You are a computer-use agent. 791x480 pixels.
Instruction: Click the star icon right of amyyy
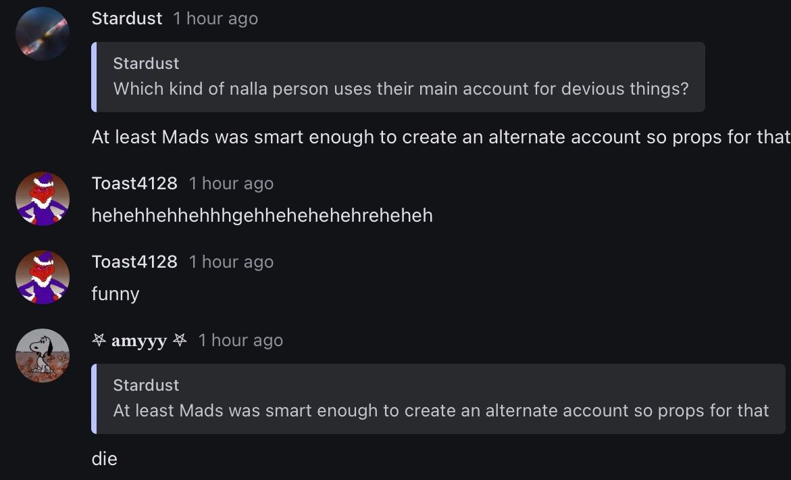click(180, 341)
